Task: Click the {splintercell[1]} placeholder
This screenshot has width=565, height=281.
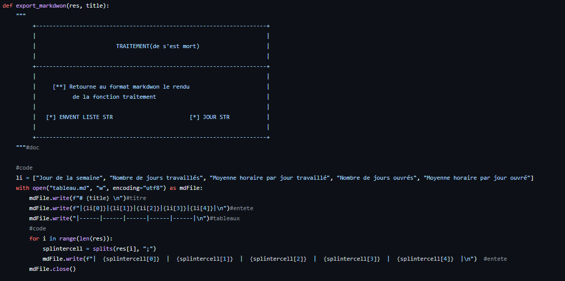Action: pyautogui.click(x=205, y=258)
